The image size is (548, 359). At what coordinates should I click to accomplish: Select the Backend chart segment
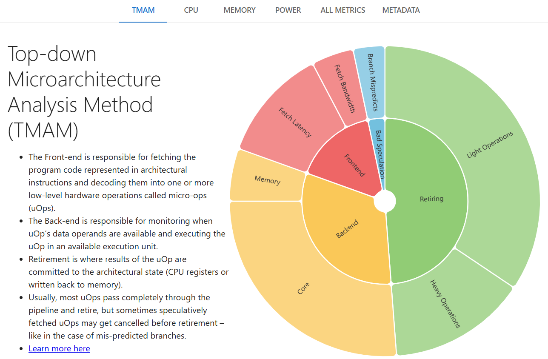click(347, 230)
